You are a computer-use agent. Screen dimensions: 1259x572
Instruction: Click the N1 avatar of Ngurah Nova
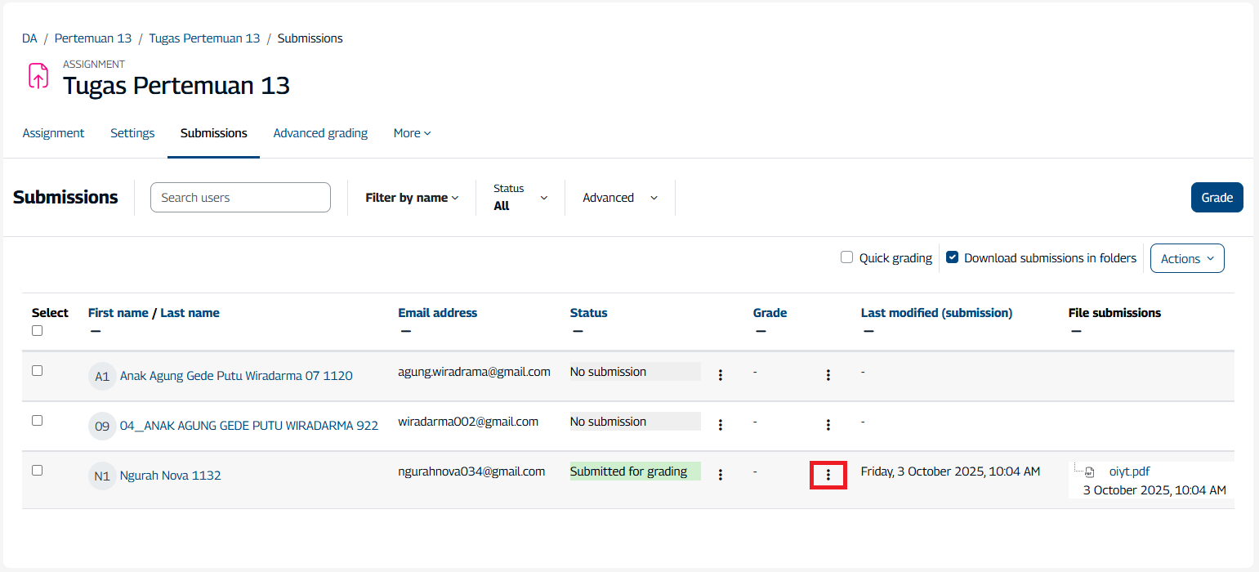pos(102,476)
